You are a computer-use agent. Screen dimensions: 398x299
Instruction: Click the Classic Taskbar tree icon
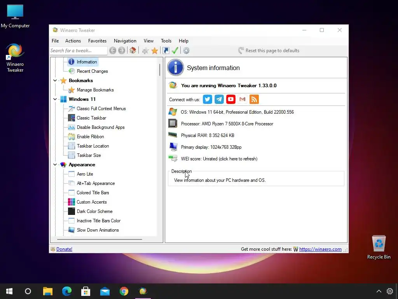click(72, 118)
